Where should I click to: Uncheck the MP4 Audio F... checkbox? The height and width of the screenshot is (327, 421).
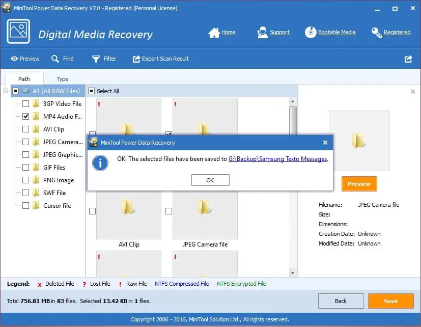(x=25, y=116)
